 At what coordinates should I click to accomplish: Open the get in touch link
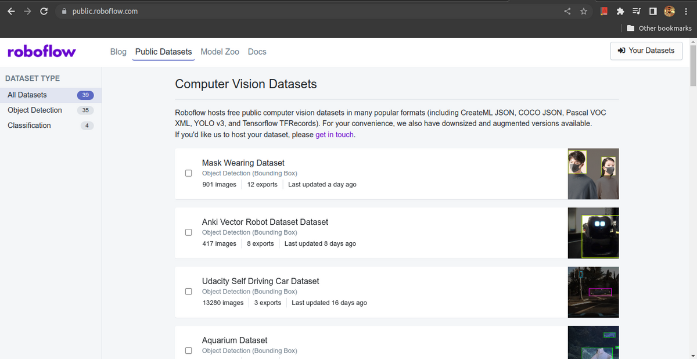coord(335,134)
